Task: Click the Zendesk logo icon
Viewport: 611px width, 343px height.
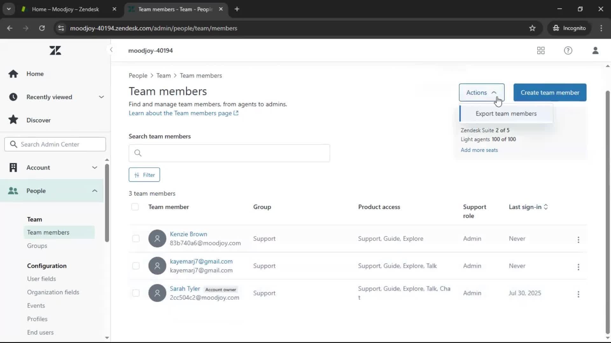Action: point(55,50)
